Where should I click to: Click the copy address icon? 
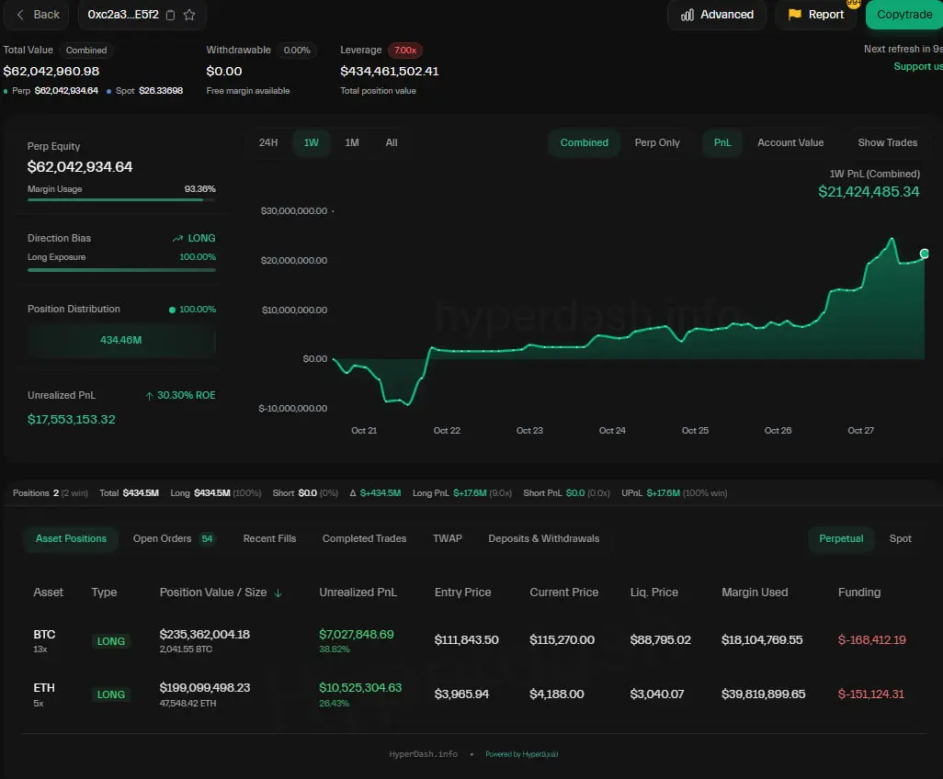tap(170, 15)
